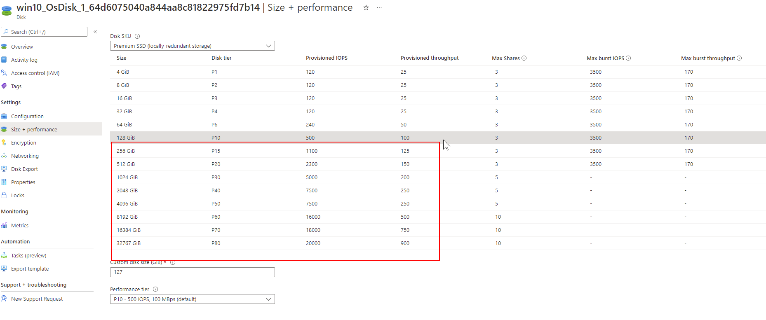Go to Overview menu item
The width and height of the screenshot is (766, 320).
tap(22, 47)
